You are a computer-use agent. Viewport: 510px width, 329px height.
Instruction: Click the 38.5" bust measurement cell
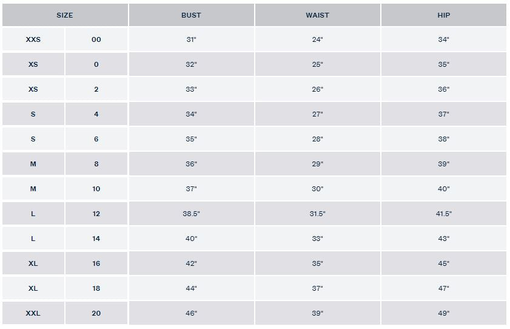191,214
